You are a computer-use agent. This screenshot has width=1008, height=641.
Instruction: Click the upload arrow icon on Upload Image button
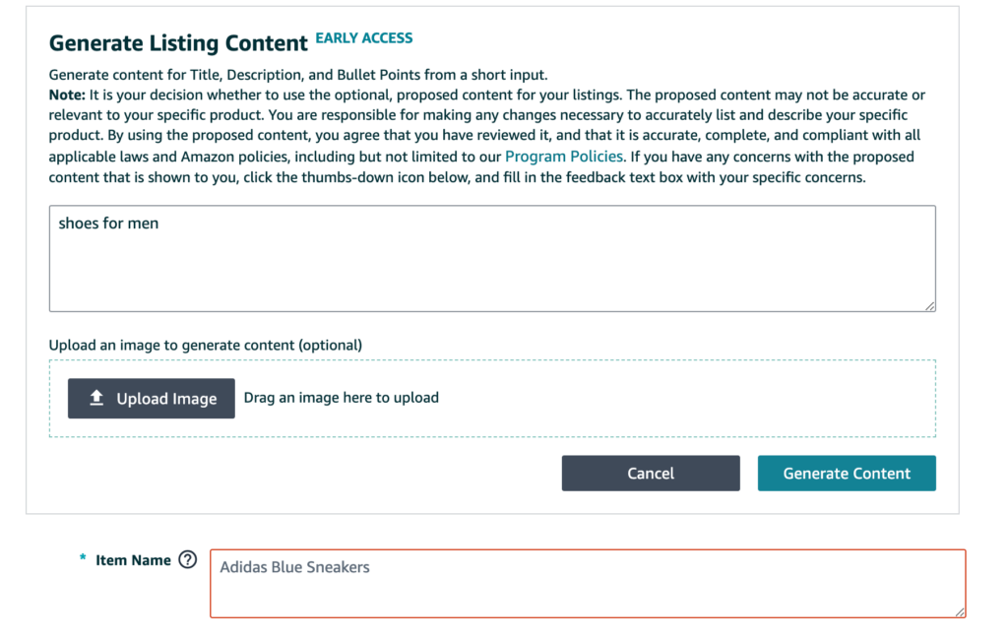click(x=96, y=398)
